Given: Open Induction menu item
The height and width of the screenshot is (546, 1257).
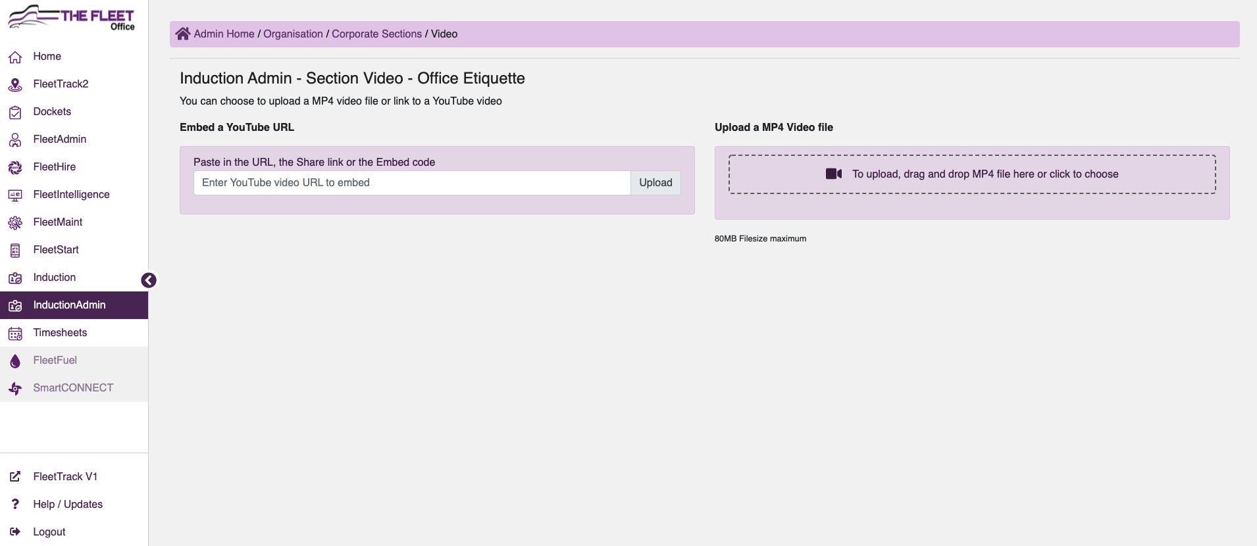Looking at the screenshot, I should pos(74,278).
